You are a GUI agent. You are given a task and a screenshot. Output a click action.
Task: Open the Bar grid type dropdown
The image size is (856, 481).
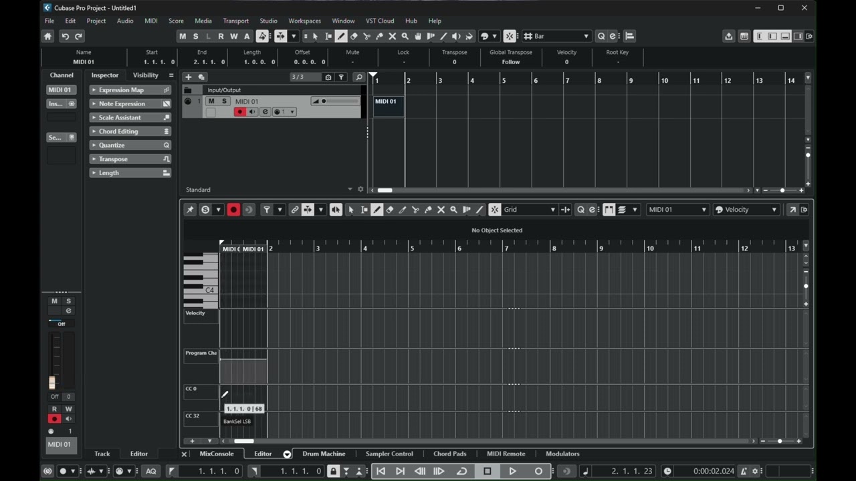(x=556, y=36)
